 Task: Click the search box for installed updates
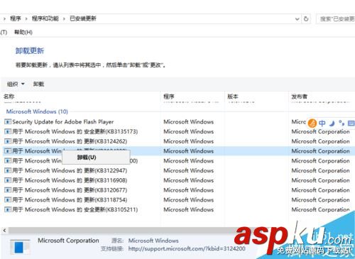point(336,18)
